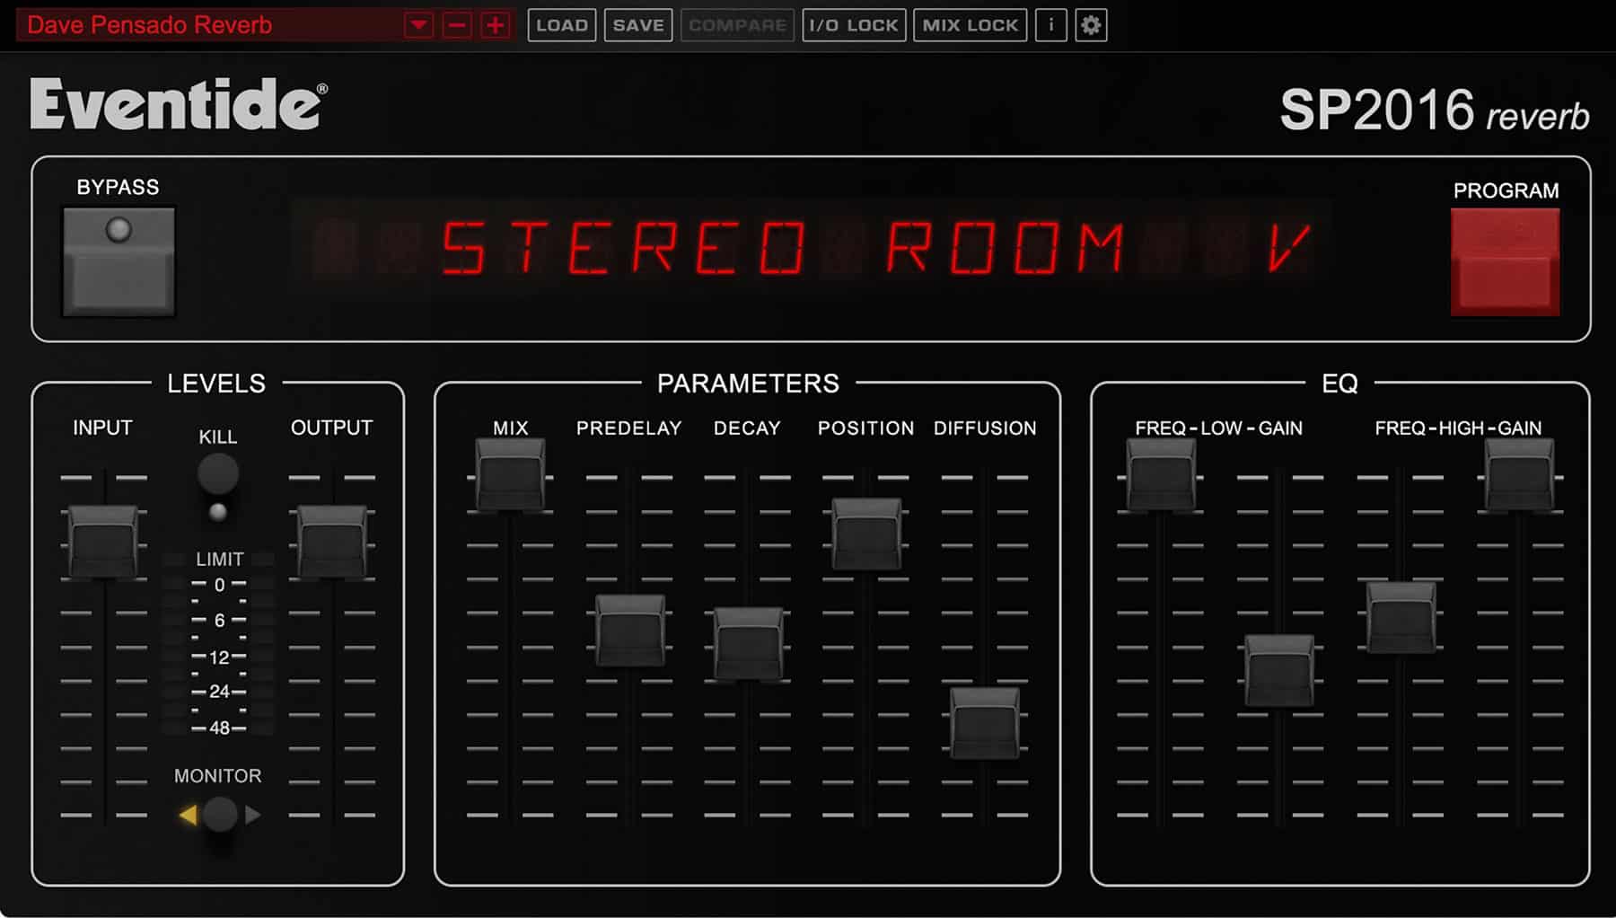Screen dimensions: 1616x918
Task: Click the KILL knob button
Action: pyautogui.click(x=218, y=473)
